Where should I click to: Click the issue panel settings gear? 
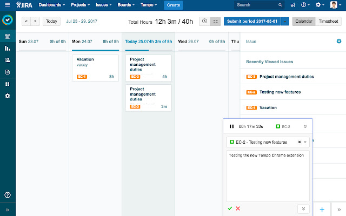point(339,41)
